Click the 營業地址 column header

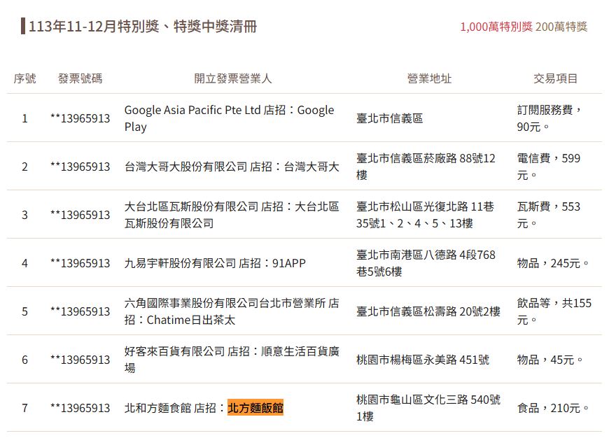pos(429,78)
